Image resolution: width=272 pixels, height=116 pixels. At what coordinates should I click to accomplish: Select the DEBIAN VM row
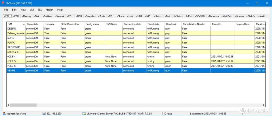pos(136,29)
